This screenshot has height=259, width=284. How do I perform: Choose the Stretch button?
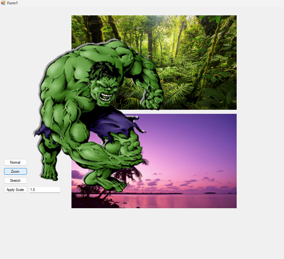coord(15,180)
